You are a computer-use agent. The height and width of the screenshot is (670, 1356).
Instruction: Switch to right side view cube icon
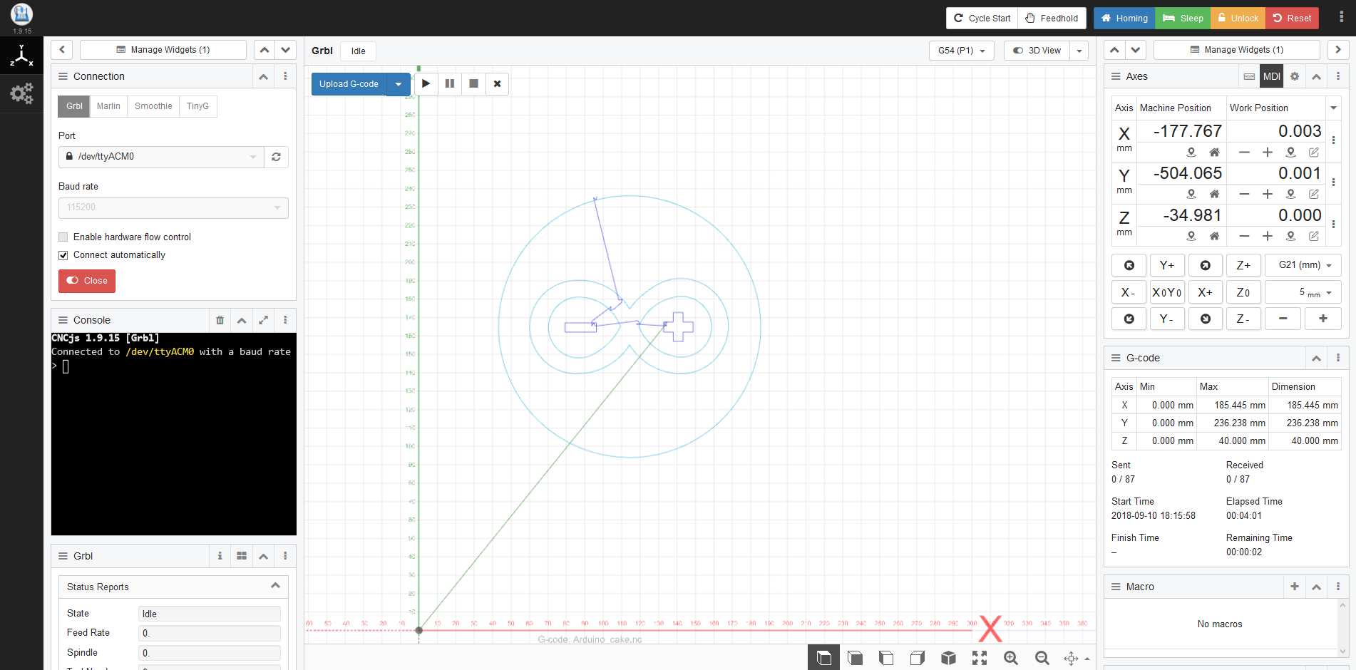918,658
